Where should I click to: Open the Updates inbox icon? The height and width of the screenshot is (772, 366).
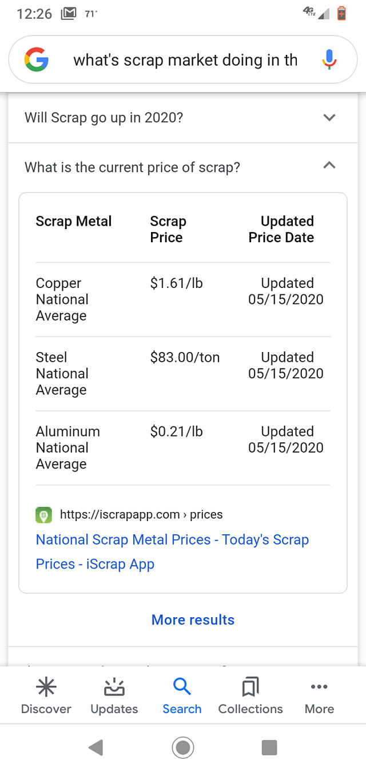tap(114, 687)
